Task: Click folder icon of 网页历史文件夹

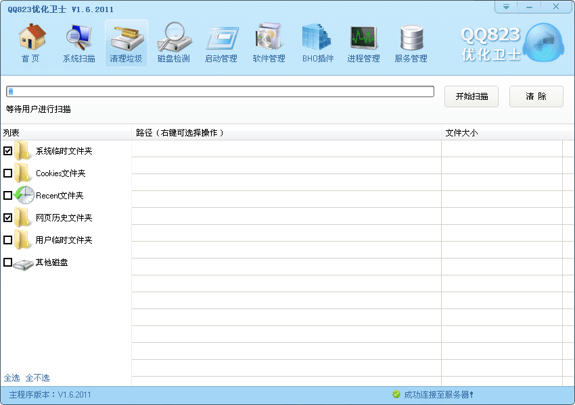Action: click(23, 217)
